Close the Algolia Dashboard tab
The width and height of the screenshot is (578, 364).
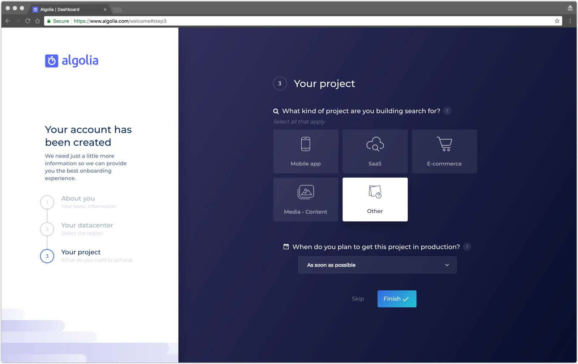point(105,9)
